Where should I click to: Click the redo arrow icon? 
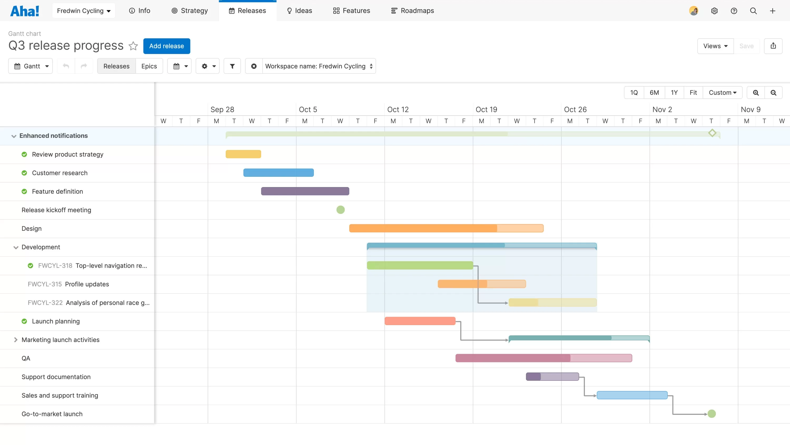[83, 66]
